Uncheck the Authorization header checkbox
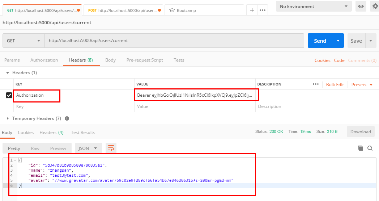The width and height of the screenshot is (379, 201). 9,95
